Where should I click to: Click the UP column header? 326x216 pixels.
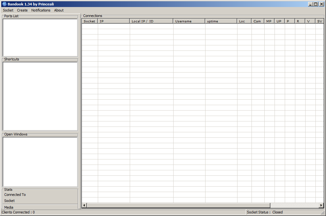point(279,21)
